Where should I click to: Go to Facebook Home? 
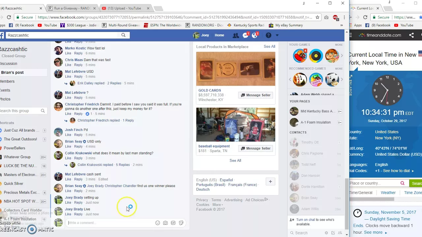[x=219, y=35]
